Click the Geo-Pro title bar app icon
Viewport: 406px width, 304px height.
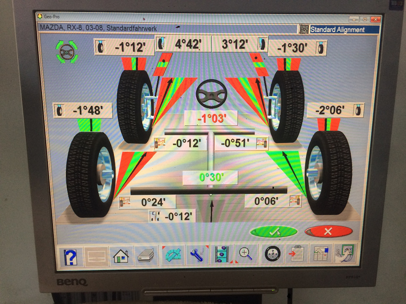pyautogui.click(x=40, y=16)
